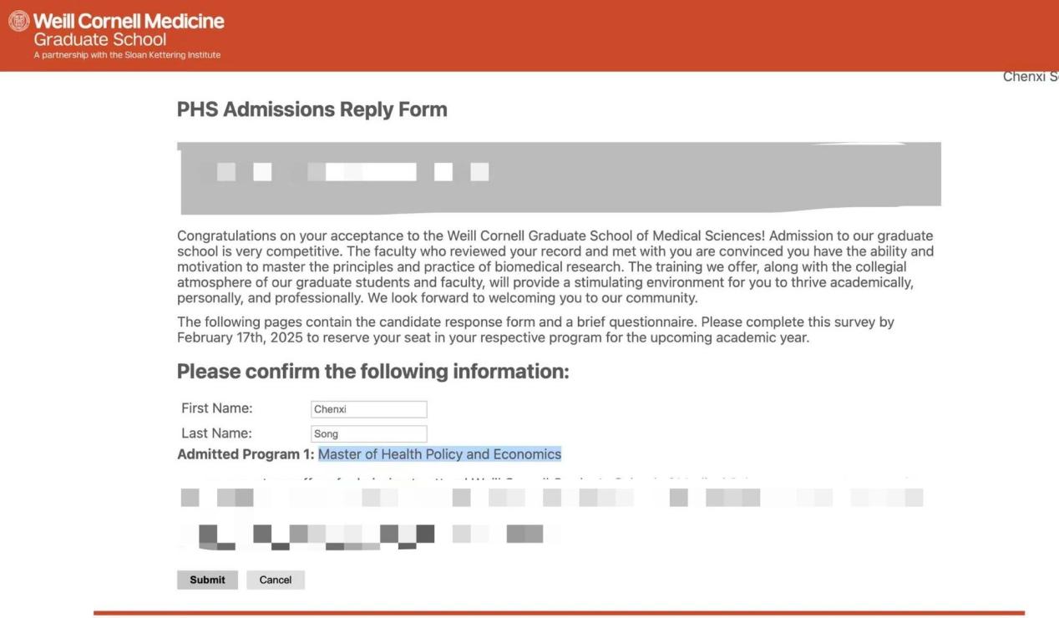Click the First Name label
The width and height of the screenshot is (1059, 618).
216,408
